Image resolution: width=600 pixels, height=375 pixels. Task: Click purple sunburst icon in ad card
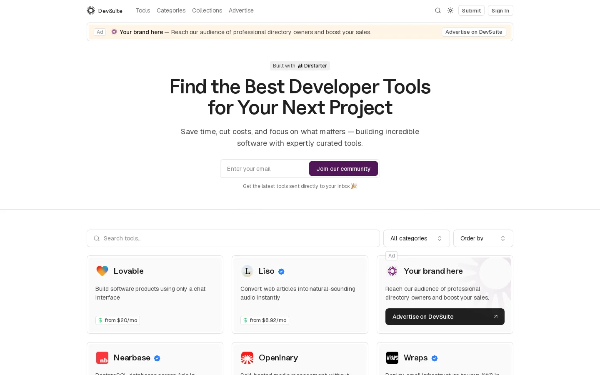pos(392,271)
